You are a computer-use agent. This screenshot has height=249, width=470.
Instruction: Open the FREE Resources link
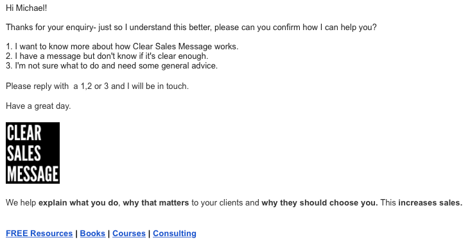(x=39, y=234)
